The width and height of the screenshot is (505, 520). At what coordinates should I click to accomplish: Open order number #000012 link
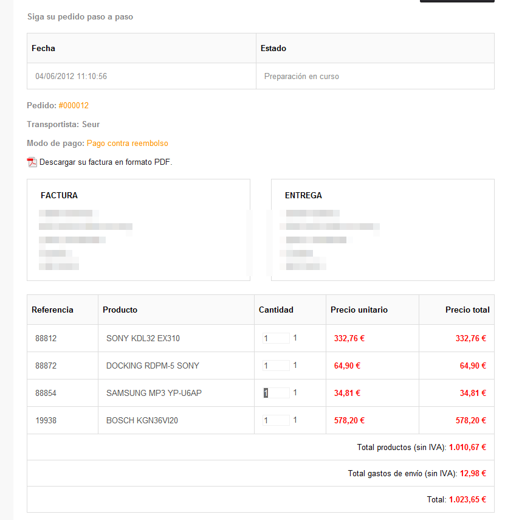pos(74,105)
